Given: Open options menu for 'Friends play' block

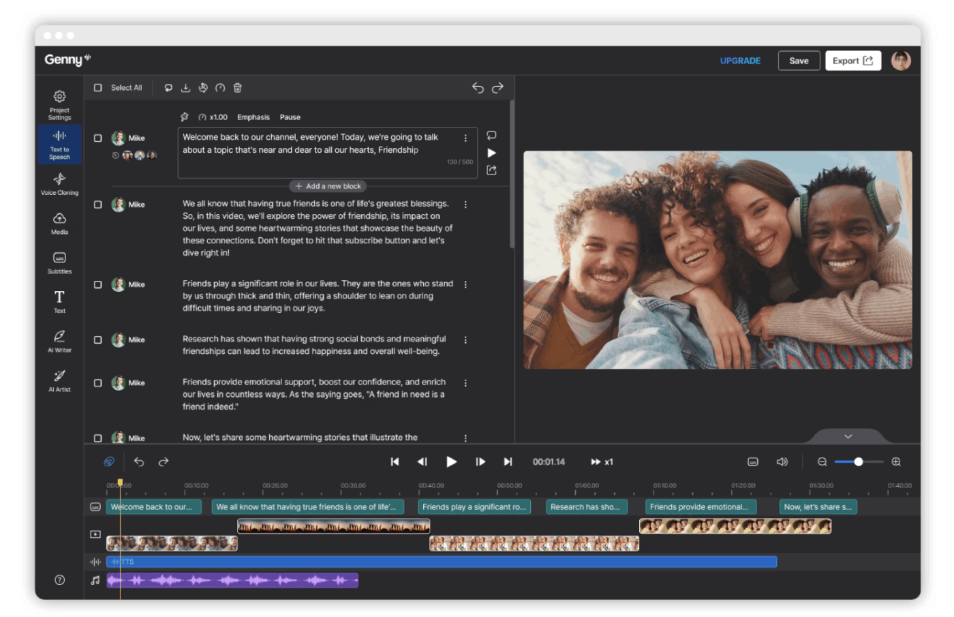Looking at the screenshot, I should click(465, 284).
